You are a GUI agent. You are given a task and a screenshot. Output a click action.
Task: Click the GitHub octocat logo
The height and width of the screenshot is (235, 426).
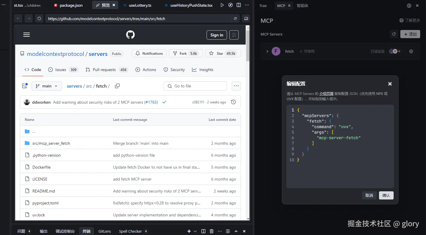tap(130, 35)
